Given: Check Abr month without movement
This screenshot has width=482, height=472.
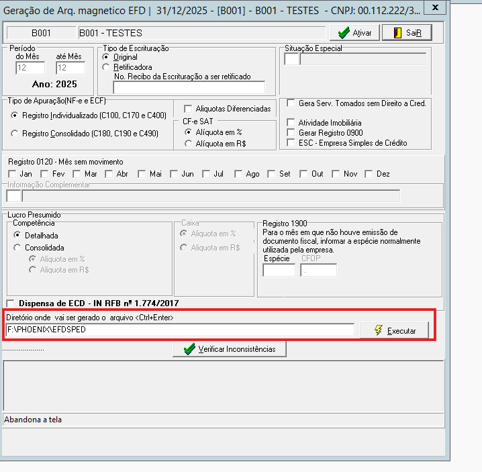Looking at the screenshot, I should pyautogui.click(x=109, y=174).
